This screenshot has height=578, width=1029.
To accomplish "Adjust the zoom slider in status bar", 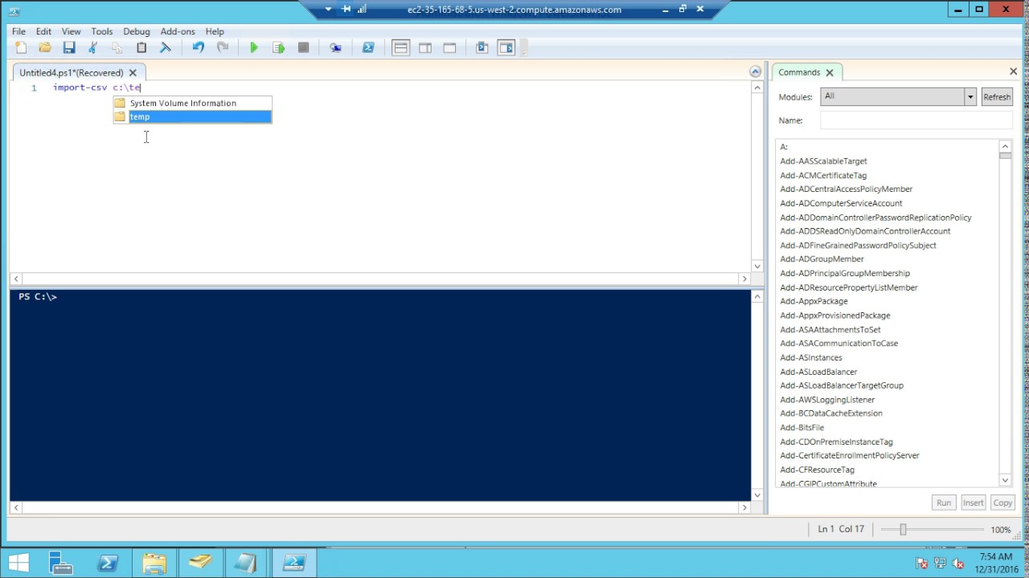I will (x=903, y=530).
